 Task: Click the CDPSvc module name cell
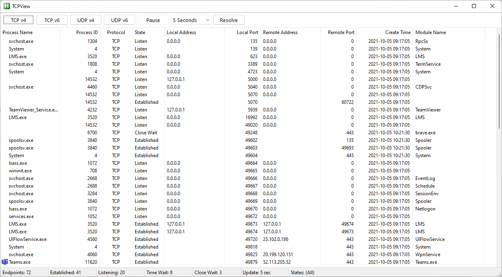coord(423,87)
